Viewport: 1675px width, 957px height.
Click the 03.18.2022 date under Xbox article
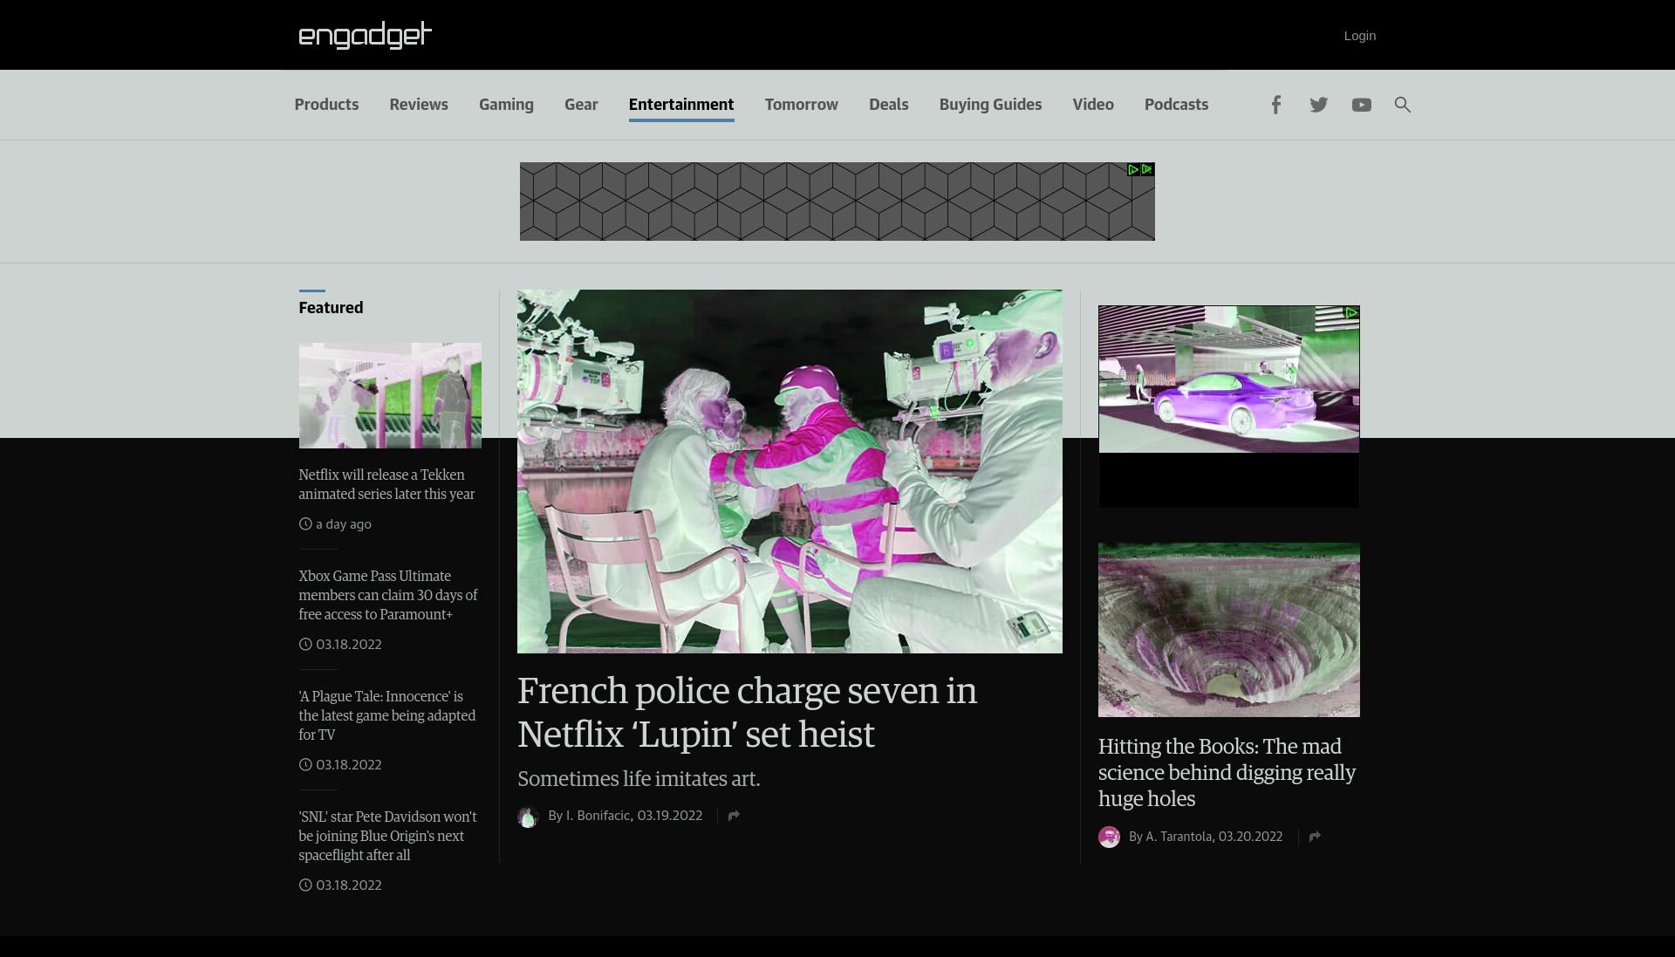(x=348, y=645)
